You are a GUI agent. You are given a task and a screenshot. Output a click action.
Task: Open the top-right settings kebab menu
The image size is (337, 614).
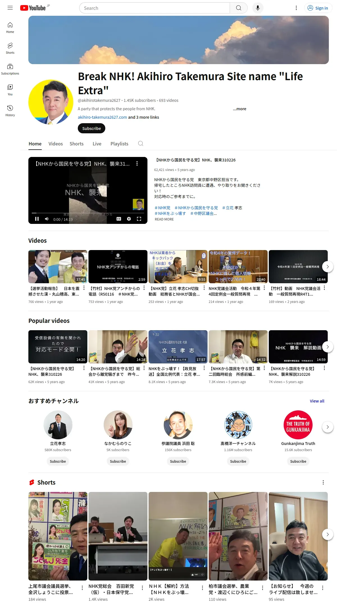coord(296,8)
